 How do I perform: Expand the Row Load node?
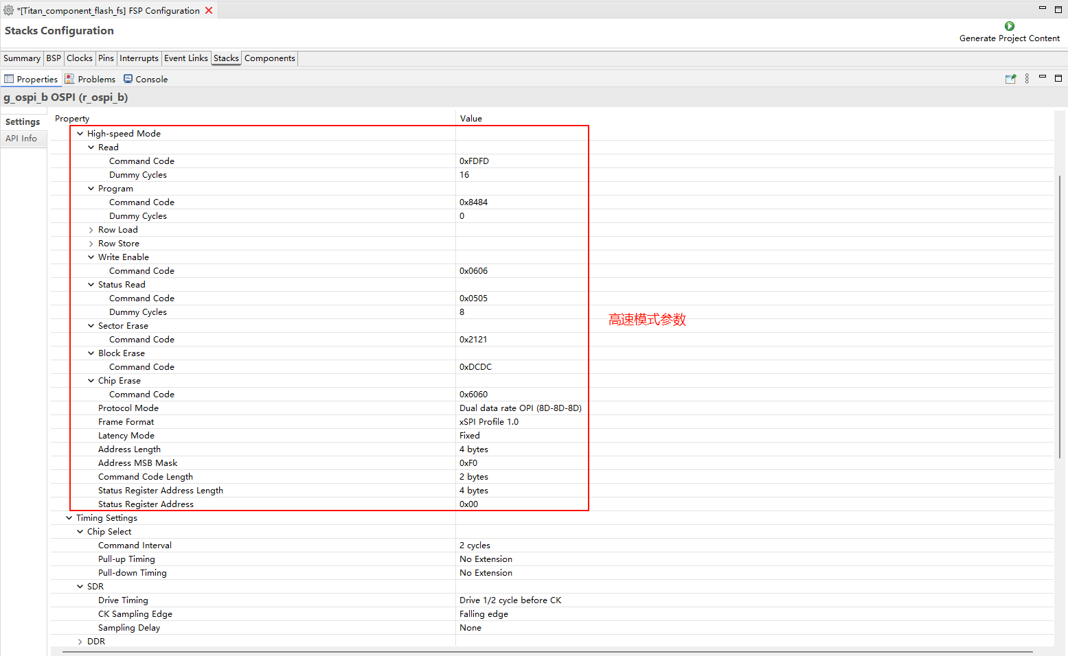click(91, 230)
